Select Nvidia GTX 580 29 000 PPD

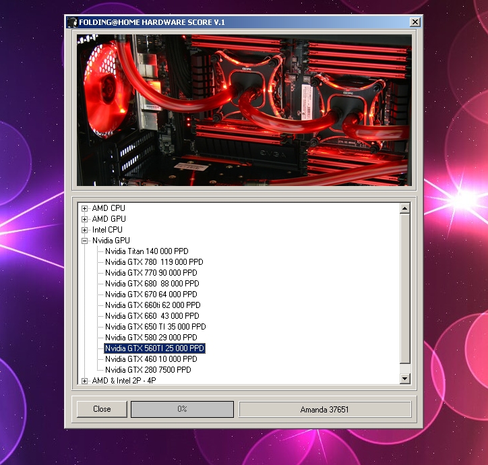click(x=151, y=338)
